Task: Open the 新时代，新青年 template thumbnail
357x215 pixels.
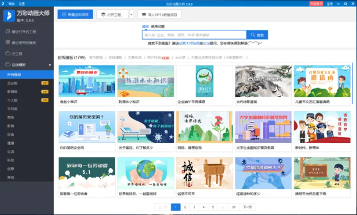Action: point(322,127)
